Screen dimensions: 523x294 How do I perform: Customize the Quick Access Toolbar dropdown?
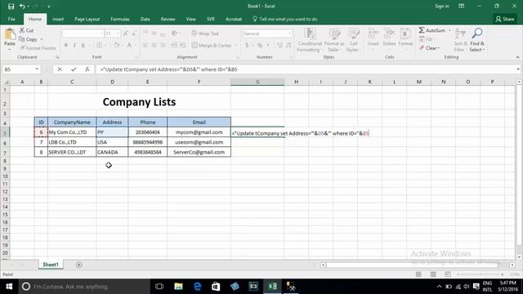coord(49,7)
